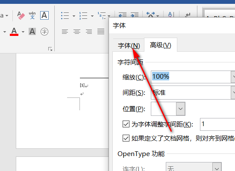The height and width of the screenshot is (171, 235).
Task: Open the Phonetic Guide wén icon
Action: (x=32, y=15)
